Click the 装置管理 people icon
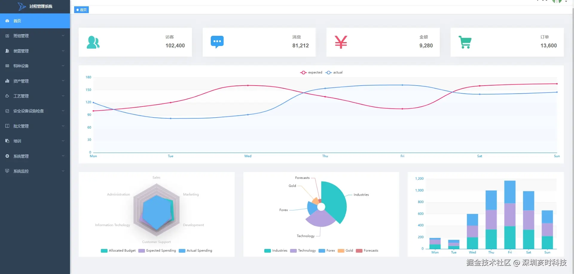574x274 pixels. click(7, 51)
